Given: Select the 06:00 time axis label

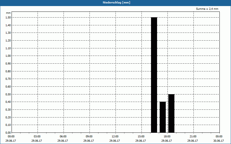Looking at the screenshot, I should [x=63, y=137].
